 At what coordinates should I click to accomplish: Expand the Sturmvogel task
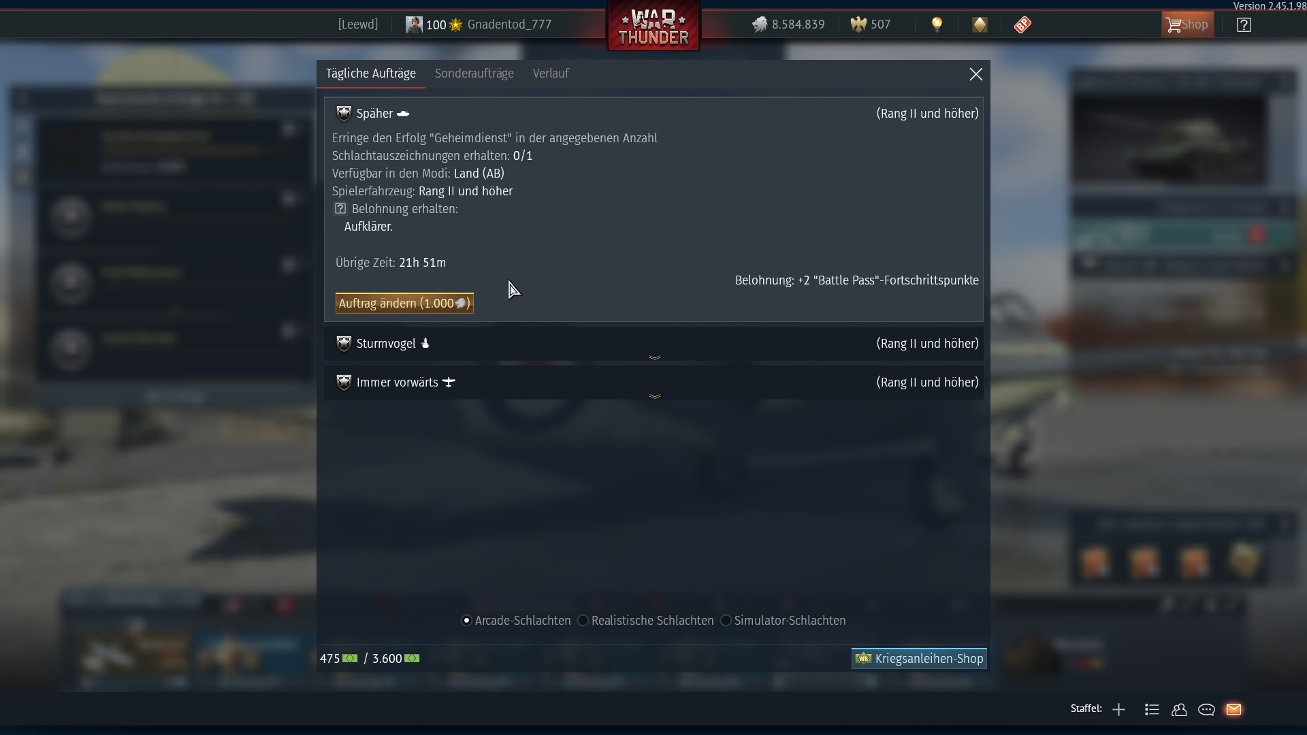point(653,344)
